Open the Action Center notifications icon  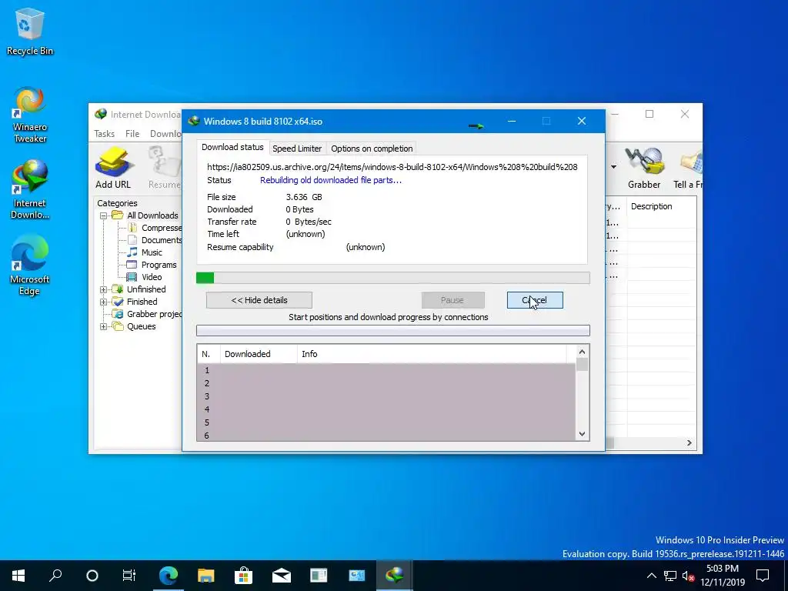coord(763,576)
